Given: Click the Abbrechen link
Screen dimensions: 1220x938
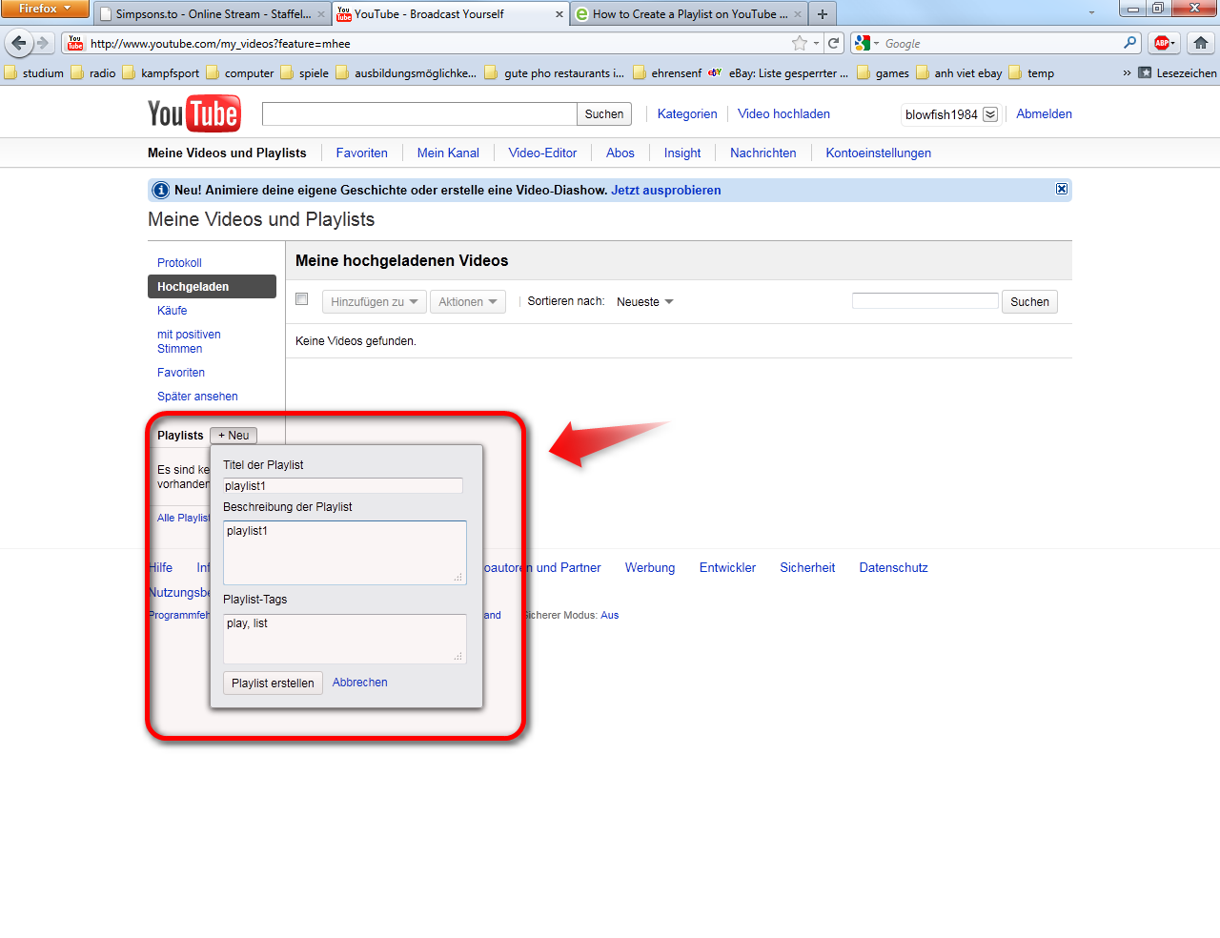Looking at the screenshot, I should point(359,683).
